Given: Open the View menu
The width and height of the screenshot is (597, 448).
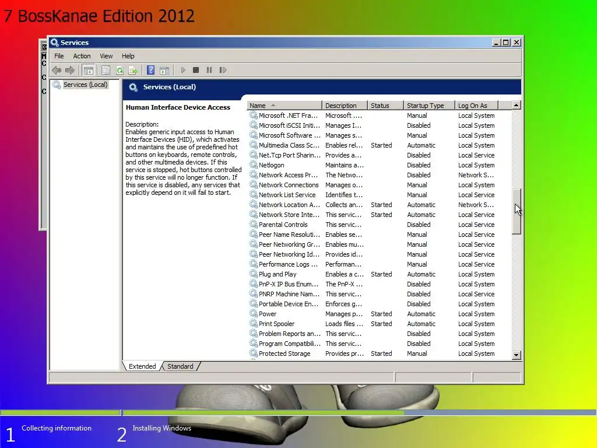Looking at the screenshot, I should 106,56.
